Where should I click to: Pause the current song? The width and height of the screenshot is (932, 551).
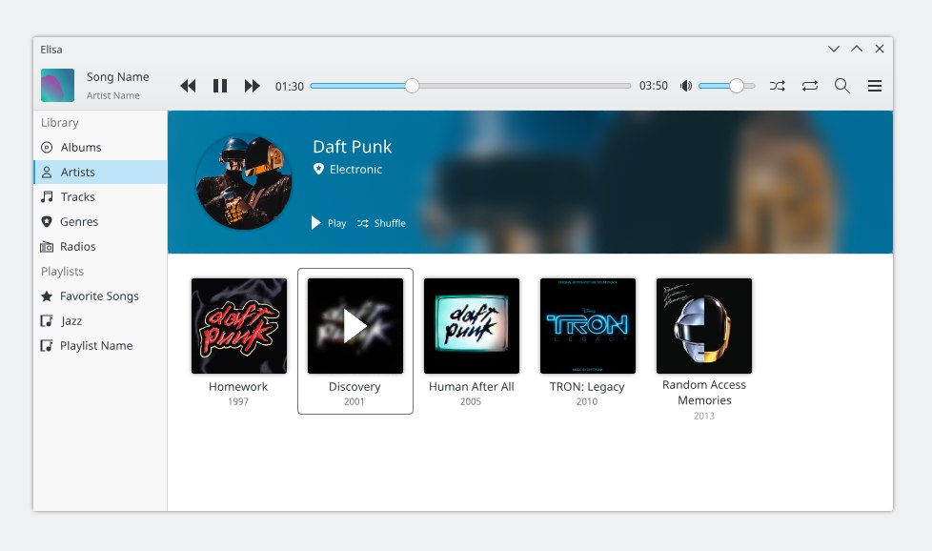coord(220,86)
